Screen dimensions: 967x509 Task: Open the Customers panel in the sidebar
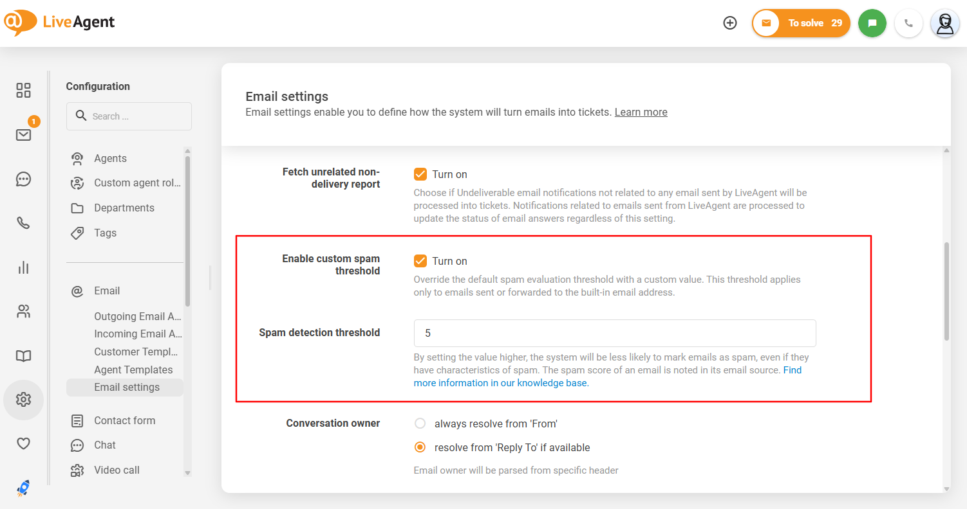point(23,311)
